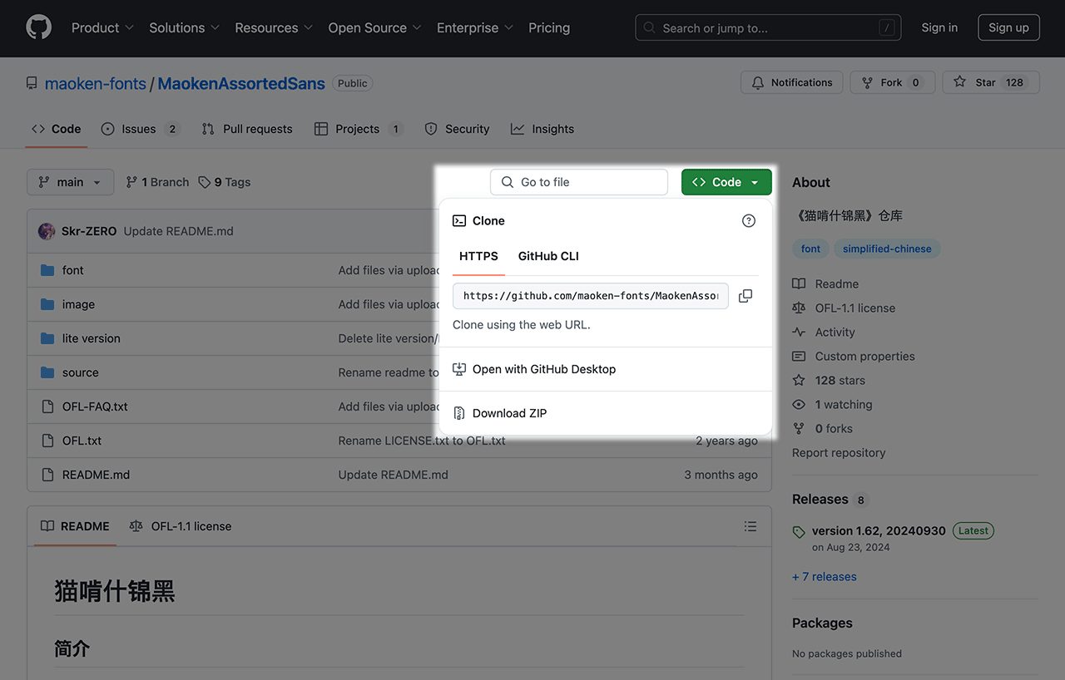
Task: Fork the repository
Action: [890, 82]
